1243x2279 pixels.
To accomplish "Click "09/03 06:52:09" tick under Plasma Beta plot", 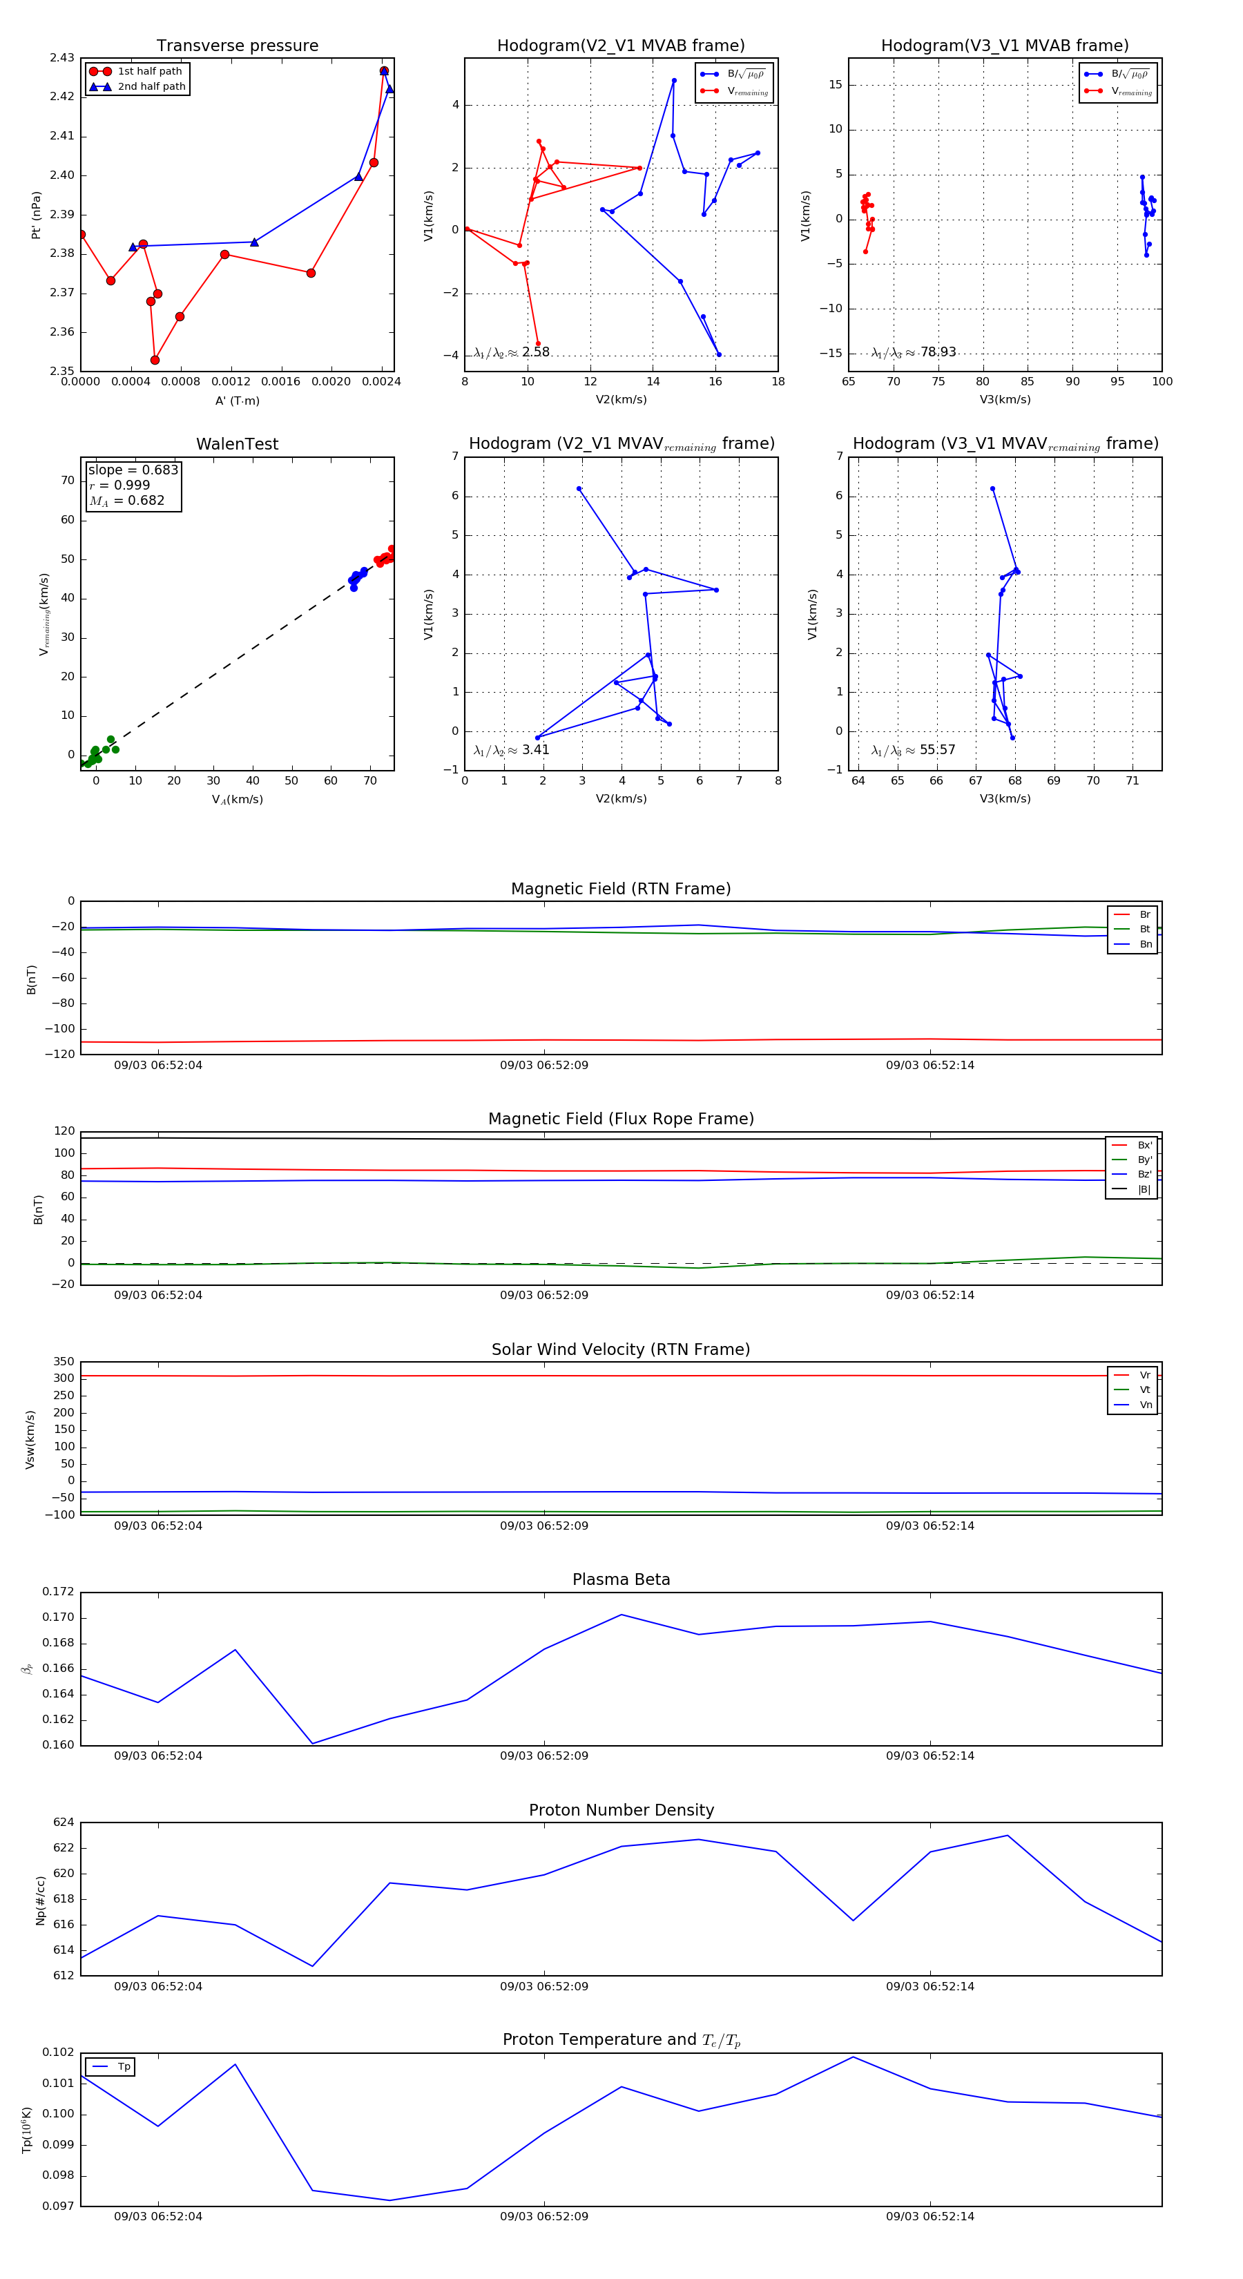I will point(544,1756).
